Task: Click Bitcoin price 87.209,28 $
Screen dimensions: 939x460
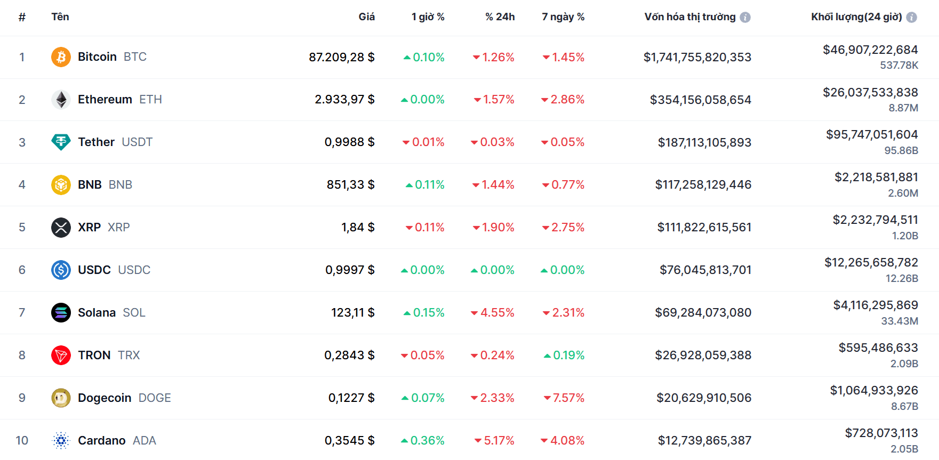Action: (342, 57)
